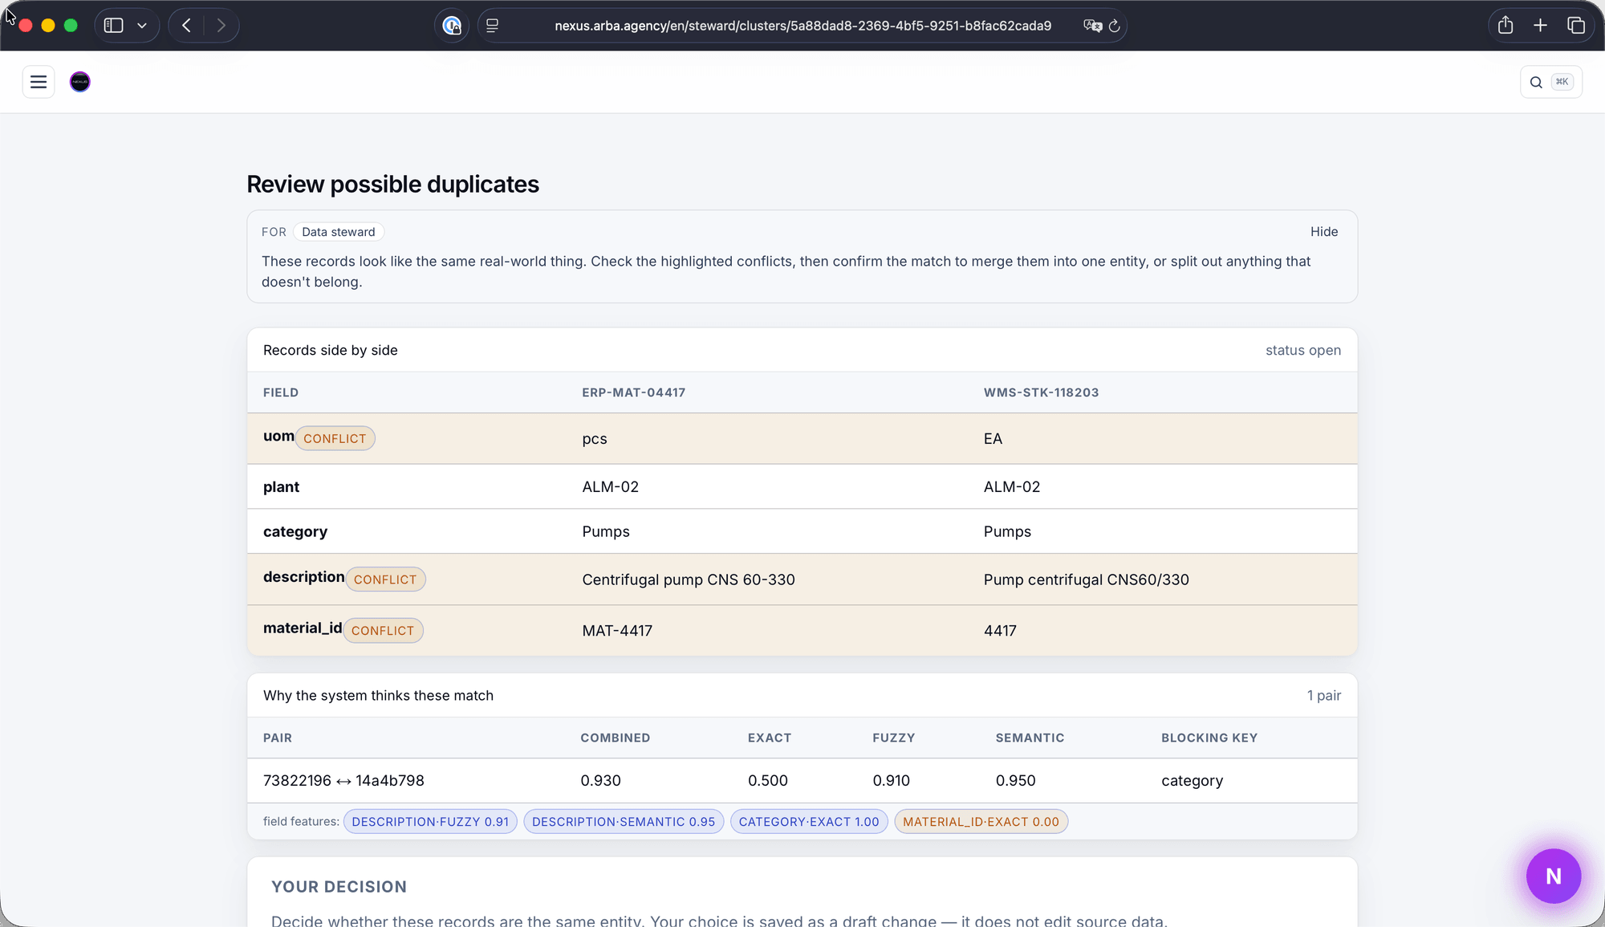Click the page reader icon in address bar
Viewport: 1605px width, 927px height.
click(x=493, y=26)
